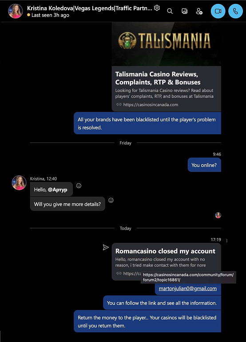Click Kristina's profile picture in the header

(x=16, y=11)
